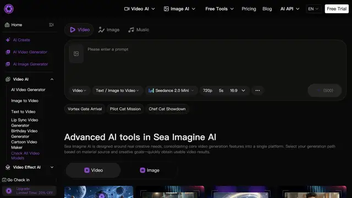Open the space scene thumbnail with moon
The width and height of the screenshot is (352, 198).
point(99,192)
